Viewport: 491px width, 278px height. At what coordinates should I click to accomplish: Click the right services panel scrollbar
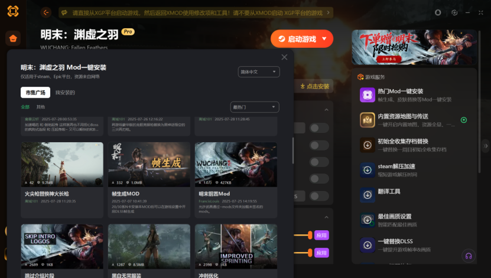click(x=478, y=100)
